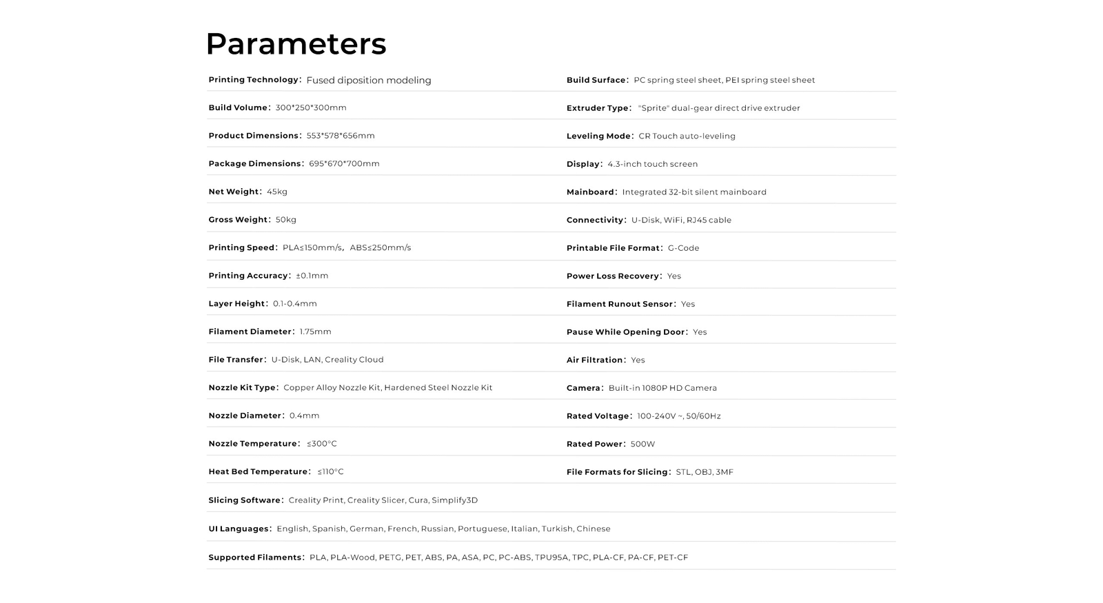Select the Build Volume value 300*250*300mm
Image resolution: width=1103 pixels, height=603 pixels.
[311, 108]
